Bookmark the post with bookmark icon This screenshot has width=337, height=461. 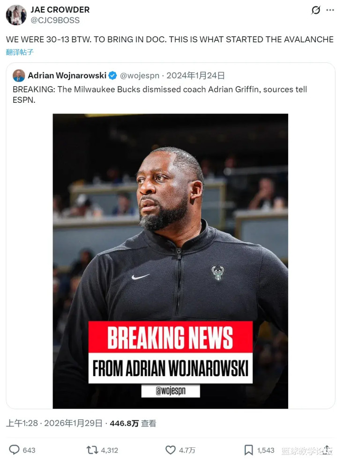coord(248,450)
